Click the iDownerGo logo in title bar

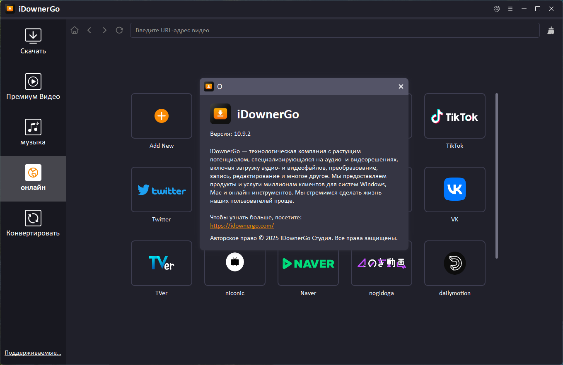(10, 9)
